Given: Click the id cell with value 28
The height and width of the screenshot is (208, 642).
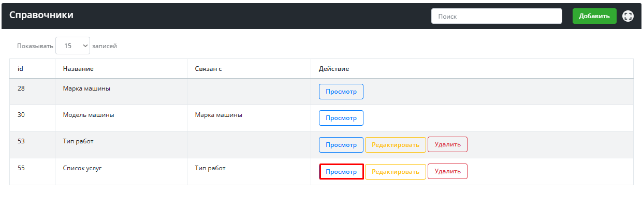Looking at the screenshot, I should [x=21, y=88].
